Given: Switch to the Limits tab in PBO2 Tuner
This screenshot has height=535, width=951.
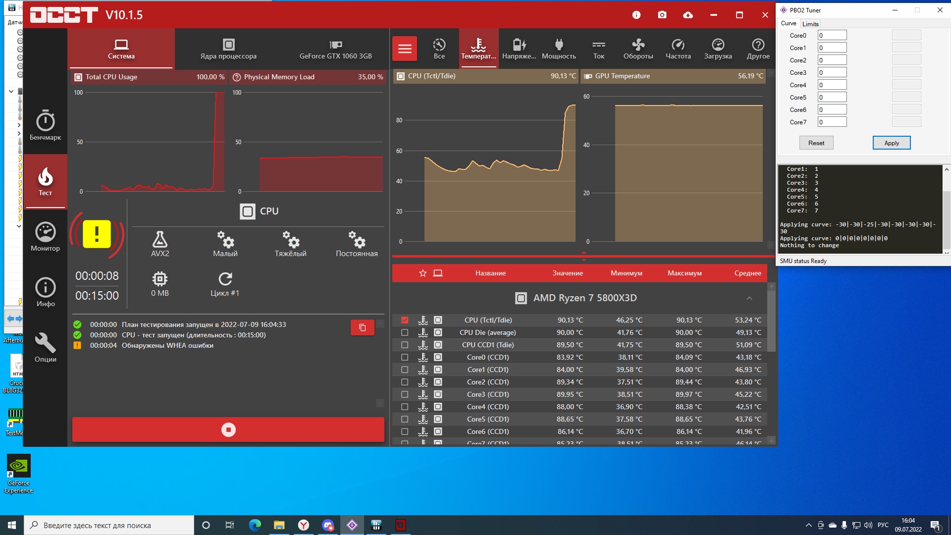Looking at the screenshot, I should [x=810, y=24].
